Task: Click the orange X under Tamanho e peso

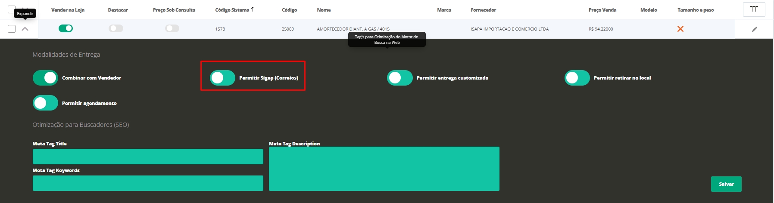Action: pos(680,29)
